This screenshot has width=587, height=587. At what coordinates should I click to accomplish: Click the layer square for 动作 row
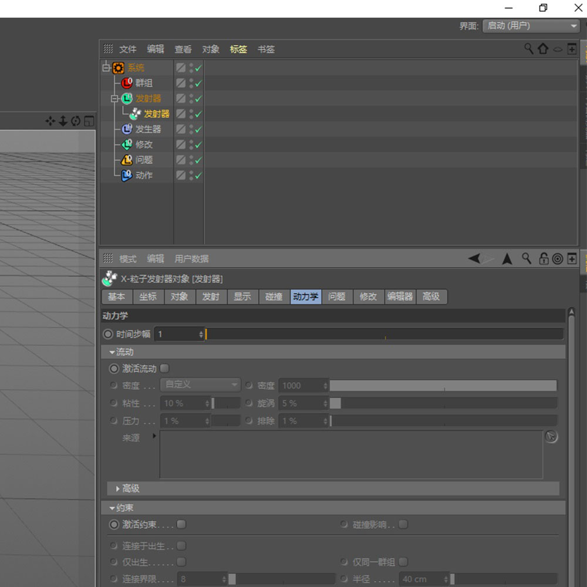point(181,175)
